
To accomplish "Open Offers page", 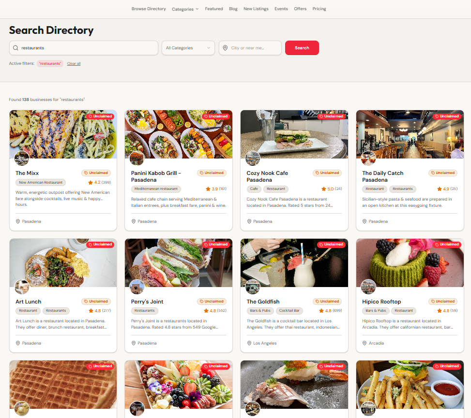I will tap(300, 9).
